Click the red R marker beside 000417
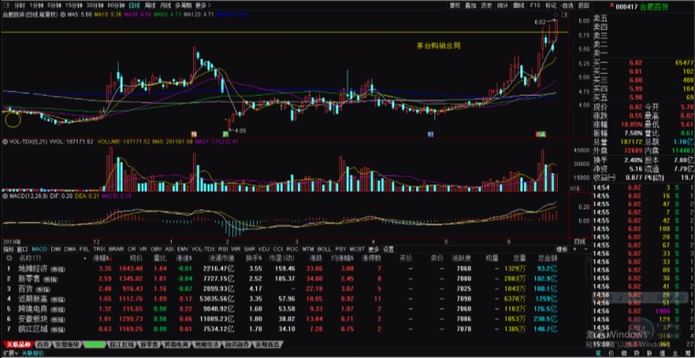Viewport: 695px width, 358px height. (612, 5)
